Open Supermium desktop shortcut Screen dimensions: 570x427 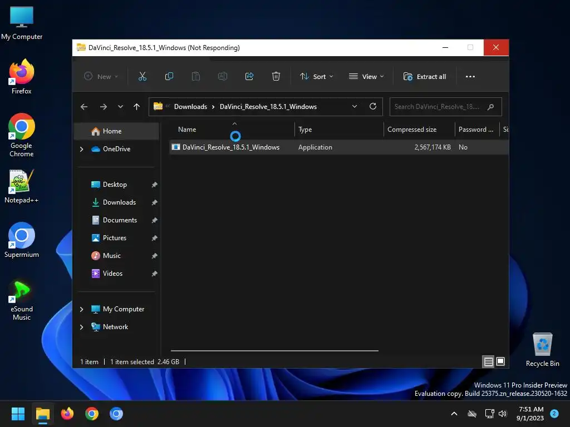(x=22, y=240)
